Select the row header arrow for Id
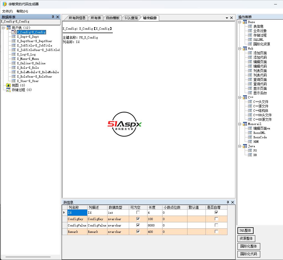283x260 pixels. 64,212
